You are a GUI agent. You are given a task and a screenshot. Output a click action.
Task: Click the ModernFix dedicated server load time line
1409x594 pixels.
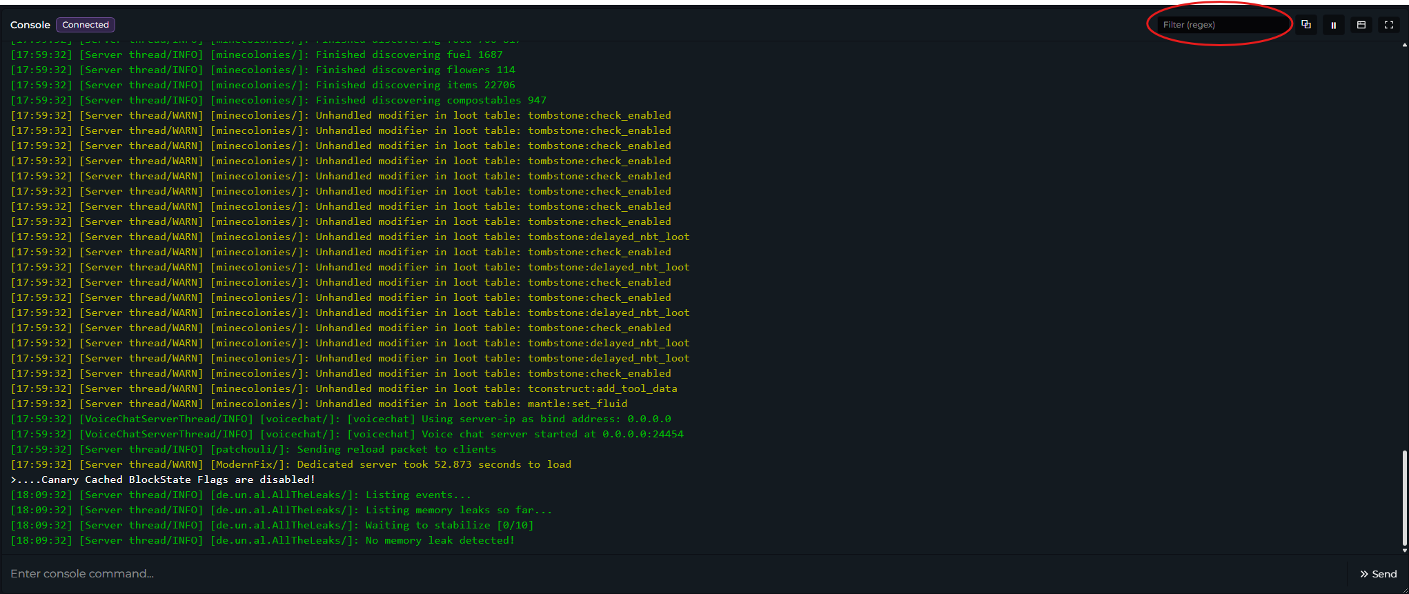pos(290,464)
